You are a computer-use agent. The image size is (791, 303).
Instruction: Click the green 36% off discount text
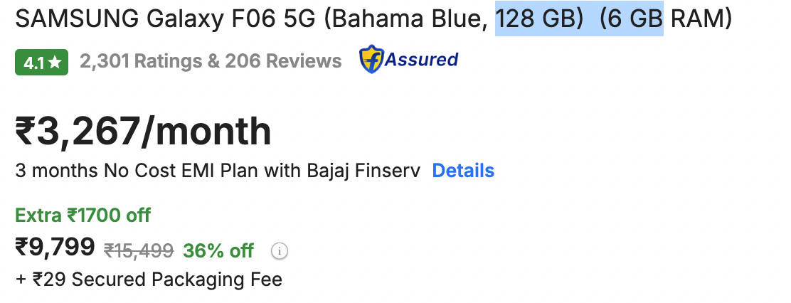tap(218, 250)
